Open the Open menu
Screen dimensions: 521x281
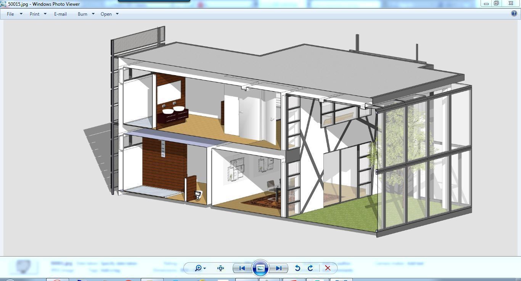106,14
